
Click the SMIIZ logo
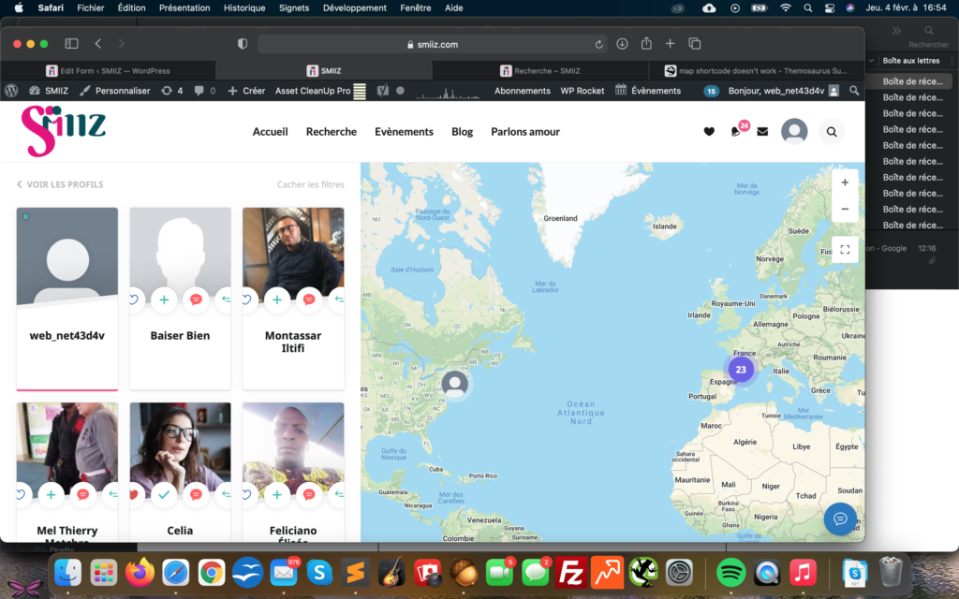[64, 131]
